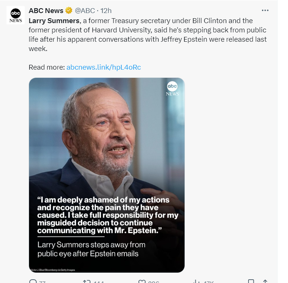
Task: Click the reply count number
Action: (42, 282)
